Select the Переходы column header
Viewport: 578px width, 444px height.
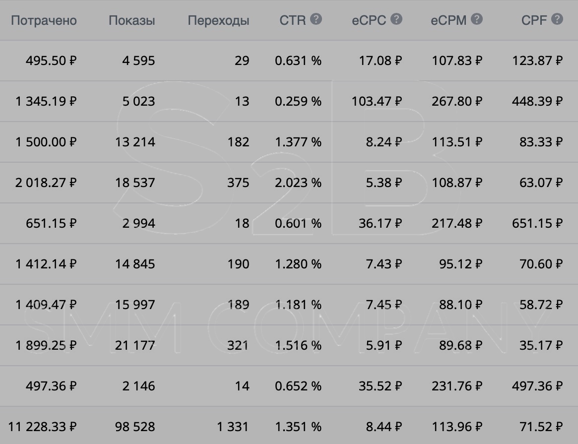point(218,20)
